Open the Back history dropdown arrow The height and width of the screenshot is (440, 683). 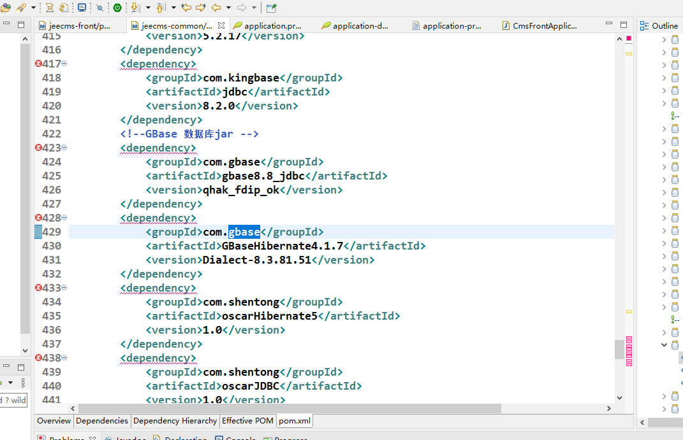coord(228,8)
